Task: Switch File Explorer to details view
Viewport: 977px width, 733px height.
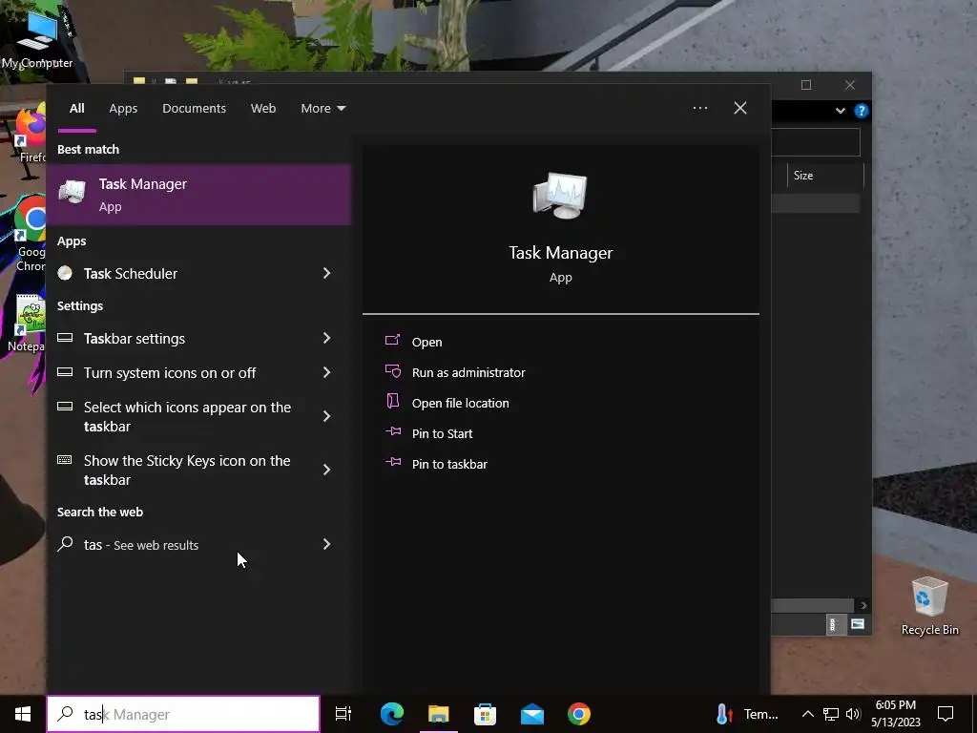Action: pos(834,624)
